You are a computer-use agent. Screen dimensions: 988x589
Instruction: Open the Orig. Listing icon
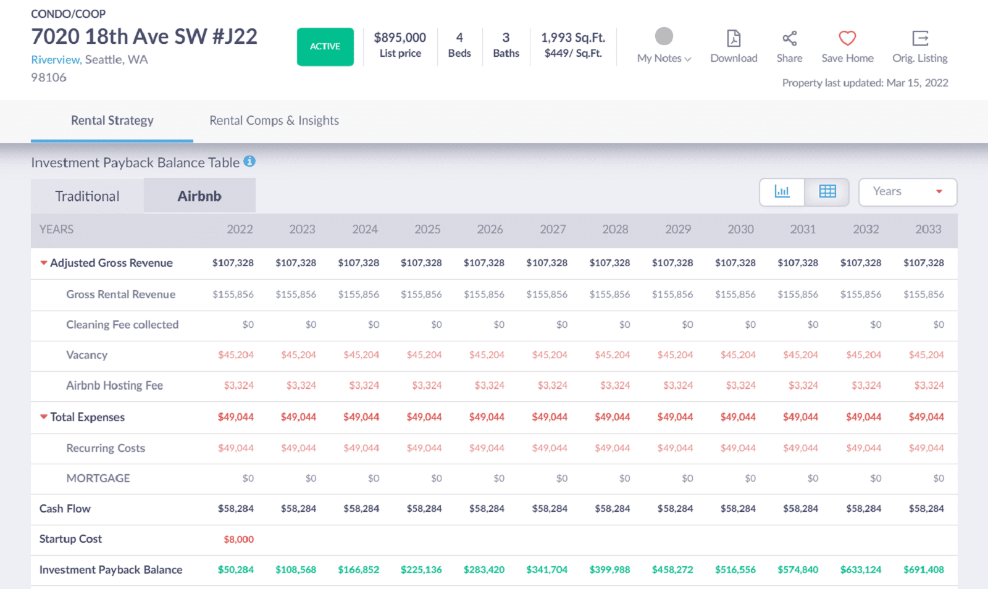tap(919, 39)
